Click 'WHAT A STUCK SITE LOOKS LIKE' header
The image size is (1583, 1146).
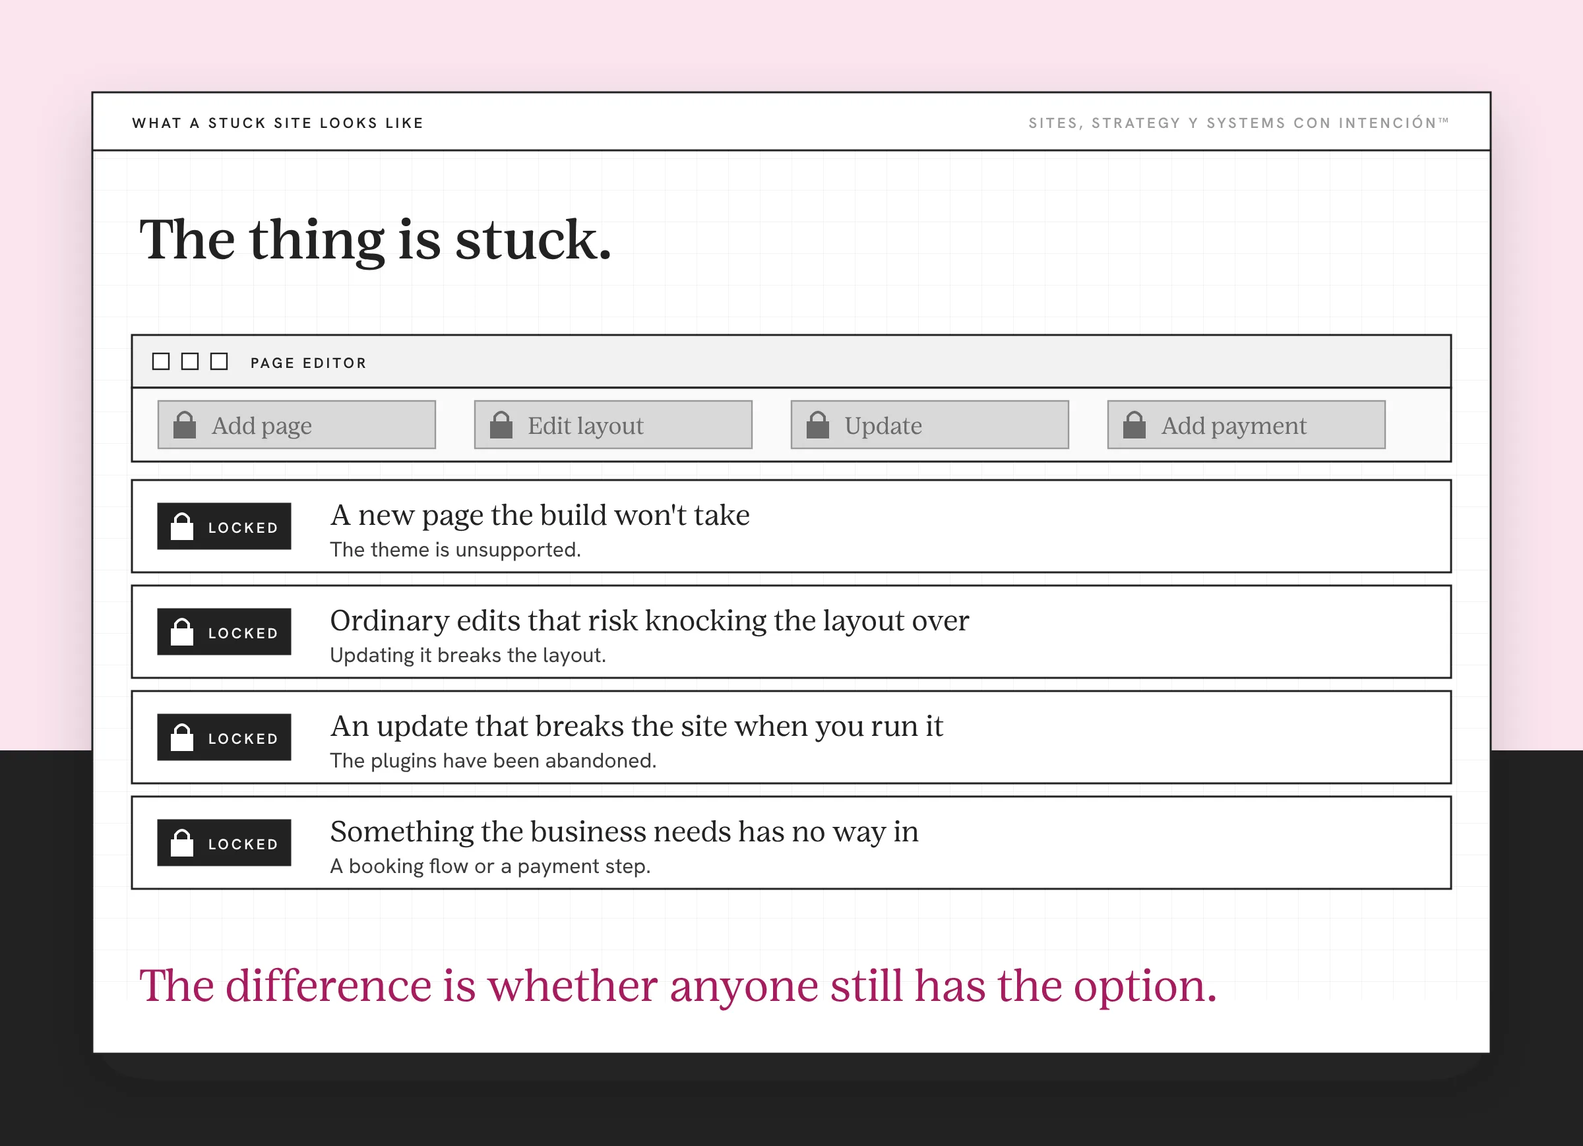278,123
